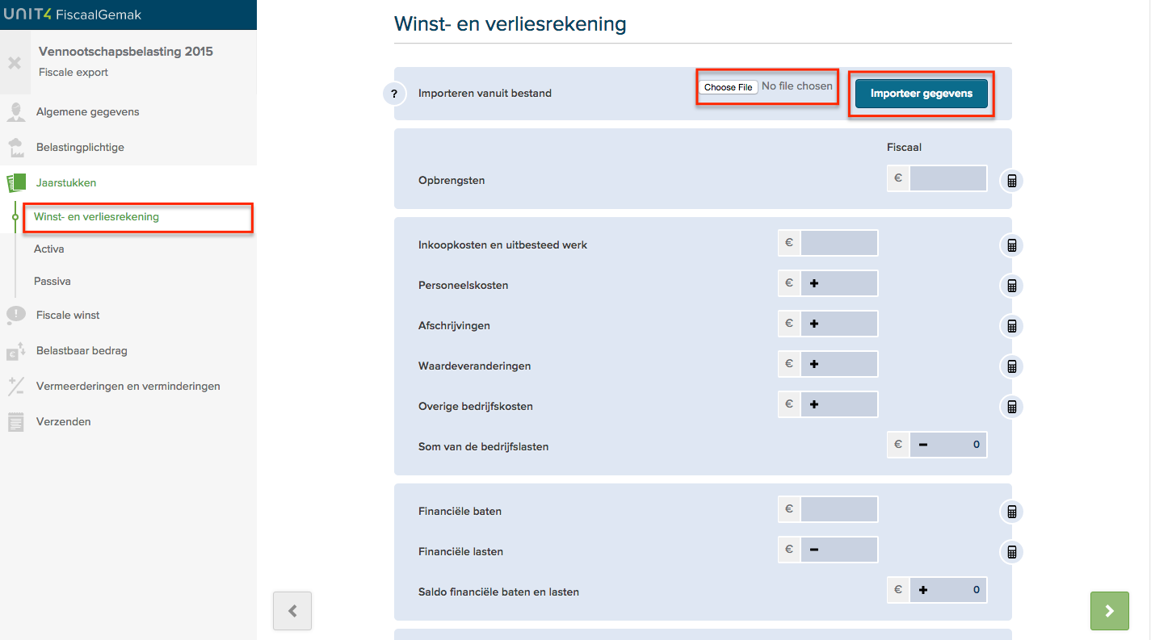Open calculator for Financiële lasten
The width and height of the screenshot is (1151, 640).
1011,552
